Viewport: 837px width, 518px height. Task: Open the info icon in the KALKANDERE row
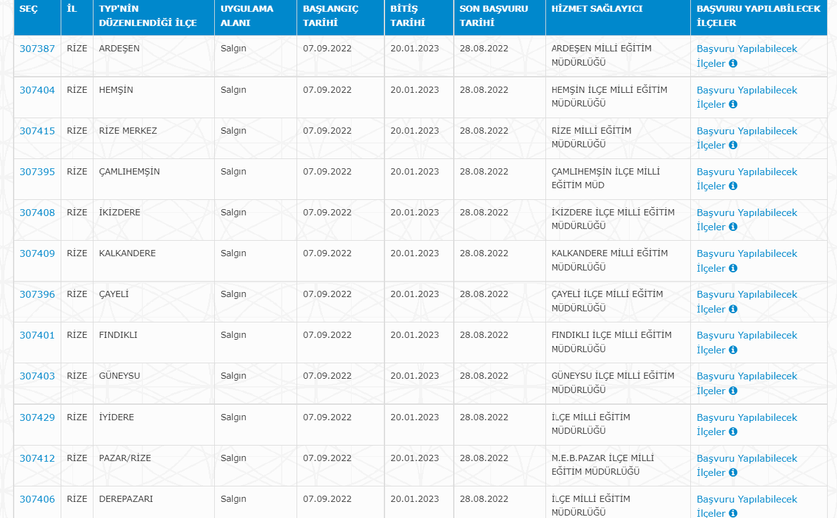(733, 269)
